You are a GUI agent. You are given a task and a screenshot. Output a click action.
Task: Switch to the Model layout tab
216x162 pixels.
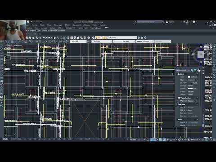point(5,139)
